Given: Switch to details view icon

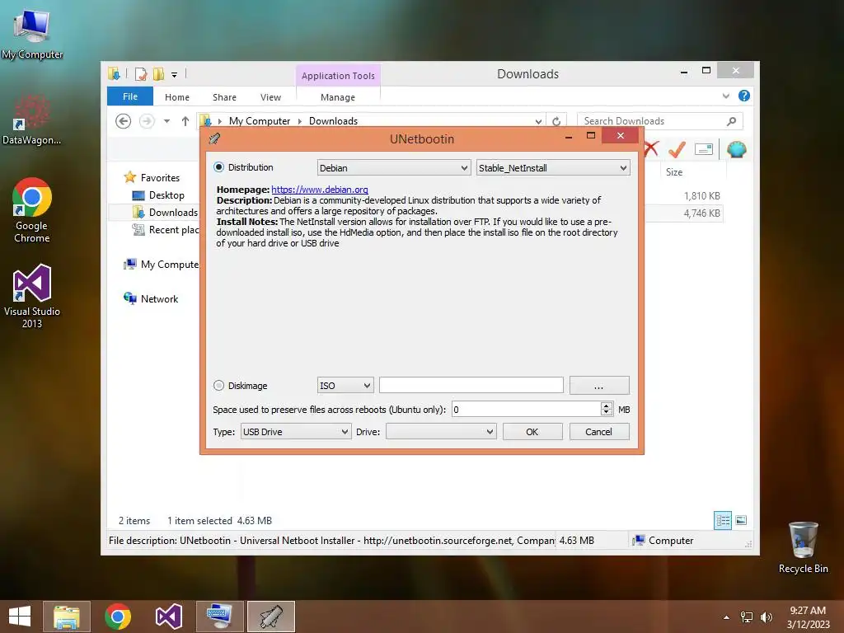Looking at the screenshot, I should [x=723, y=521].
